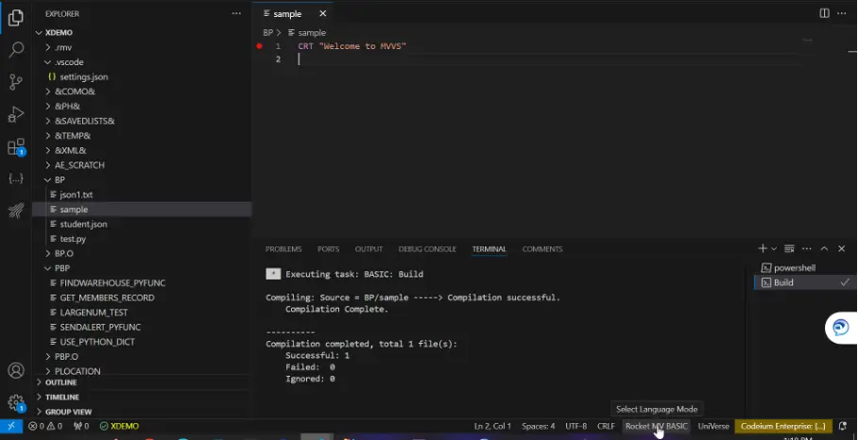Open the Accounts menu icon

click(16, 371)
